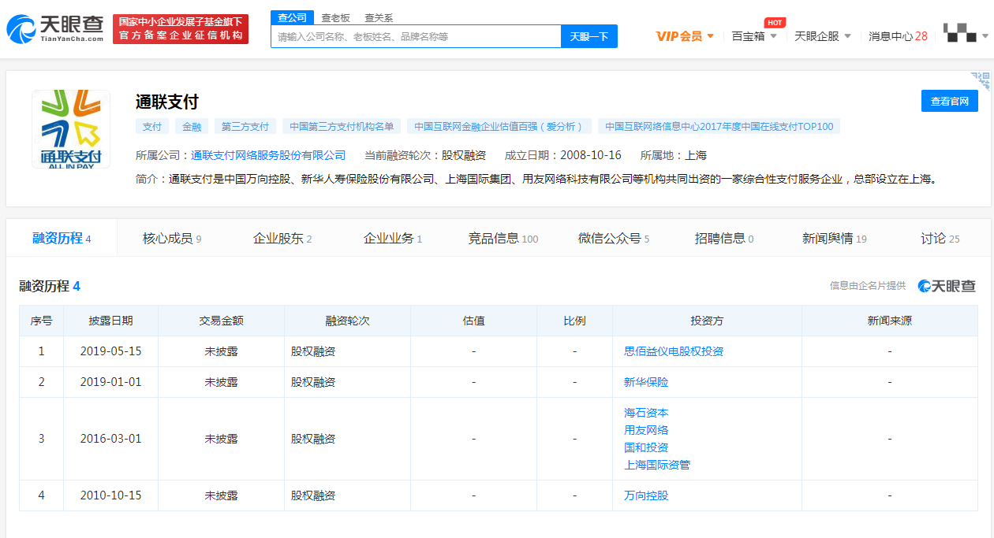The height and width of the screenshot is (538, 994).
Task: Expand the 百宝箱 dropdown
Action: coord(754,36)
